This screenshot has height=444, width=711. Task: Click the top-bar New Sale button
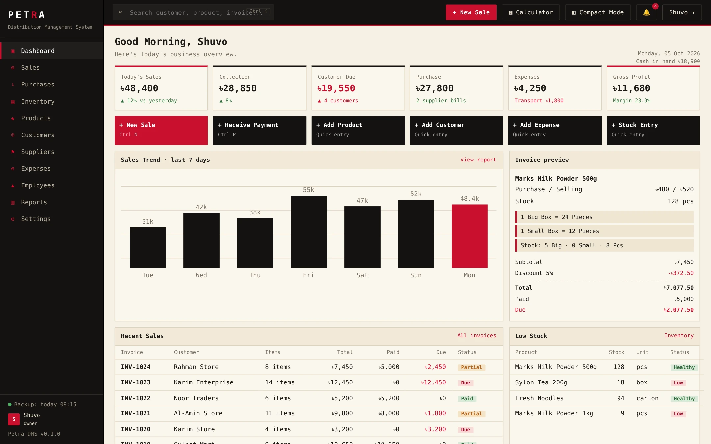coord(471,12)
